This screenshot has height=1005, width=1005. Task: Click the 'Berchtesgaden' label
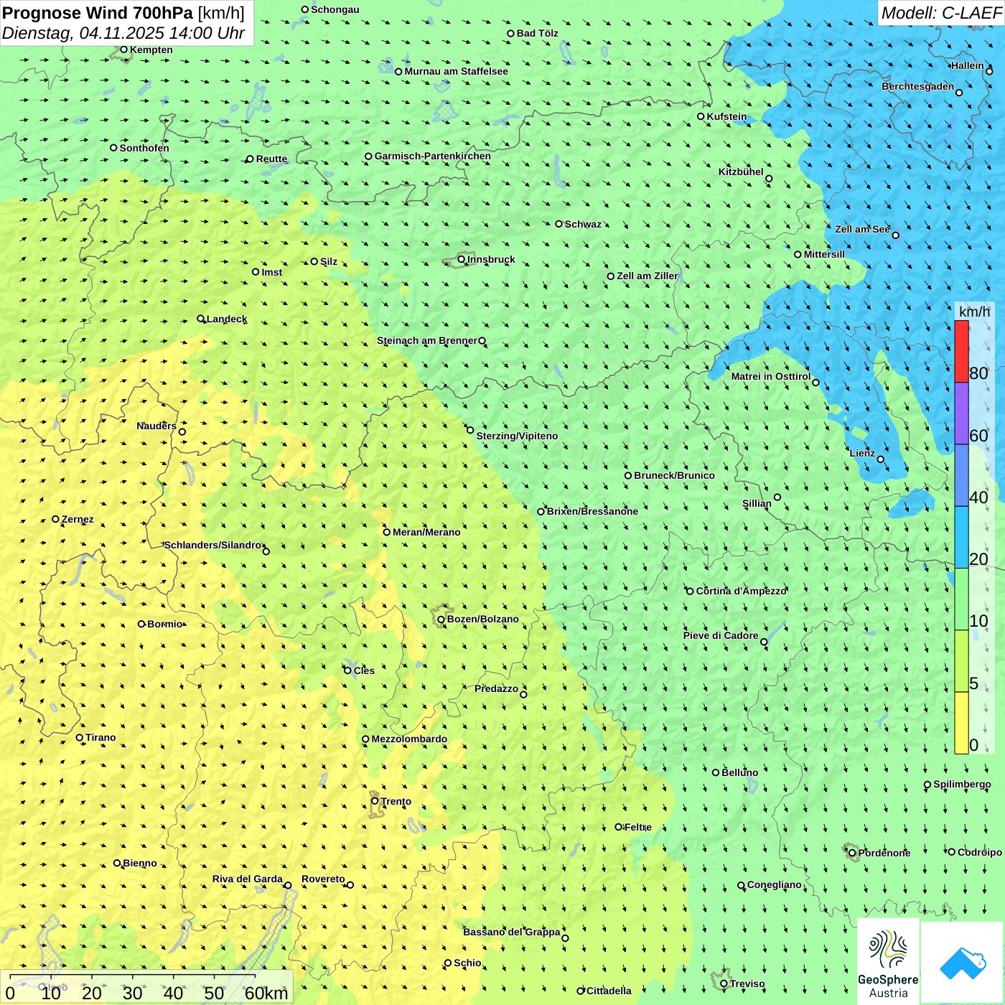click(917, 86)
